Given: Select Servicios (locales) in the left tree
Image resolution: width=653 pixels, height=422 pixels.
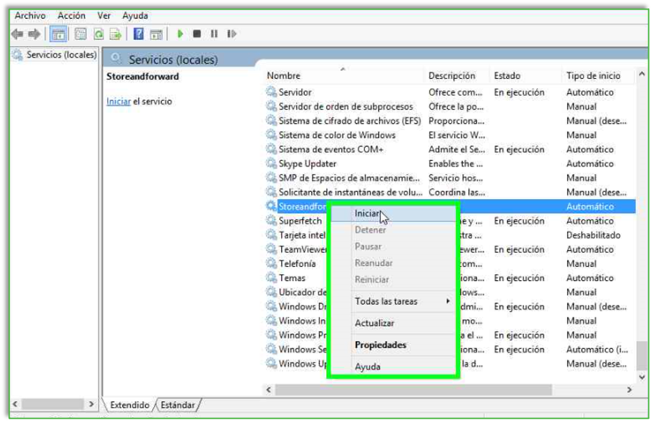Looking at the screenshot, I should pyautogui.click(x=61, y=54).
